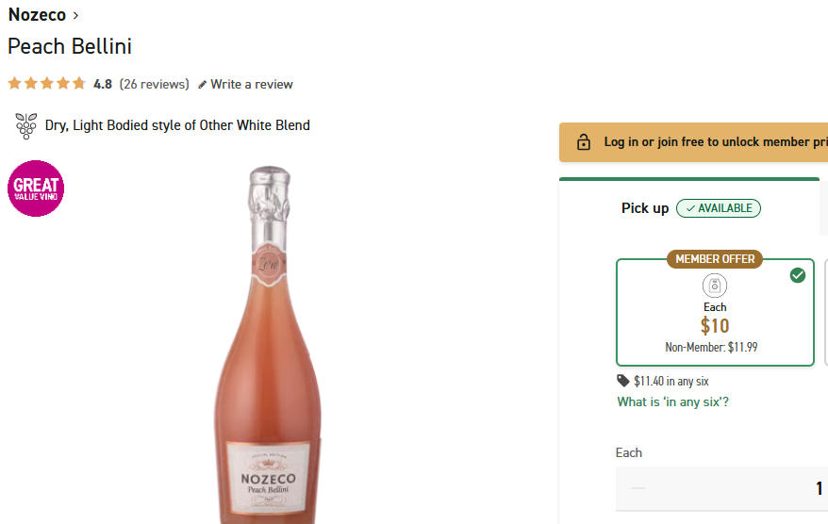Expand the "What is 'in any six'?" explanation
This screenshot has width=828, height=524.
coord(672,401)
